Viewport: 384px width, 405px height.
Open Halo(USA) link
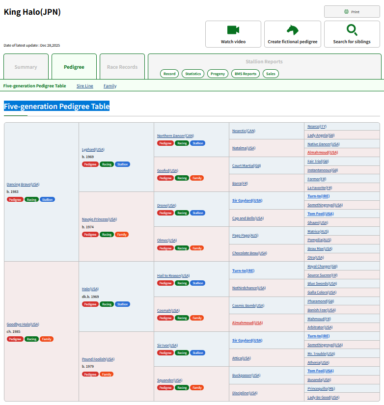click(x=90, y=289)
